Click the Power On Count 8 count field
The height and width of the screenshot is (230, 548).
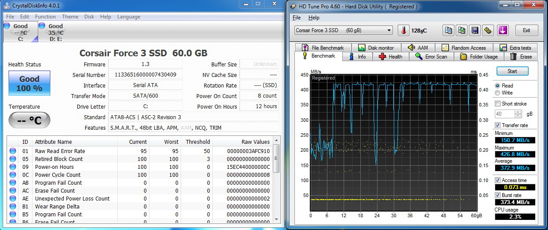tap(259, 96)
